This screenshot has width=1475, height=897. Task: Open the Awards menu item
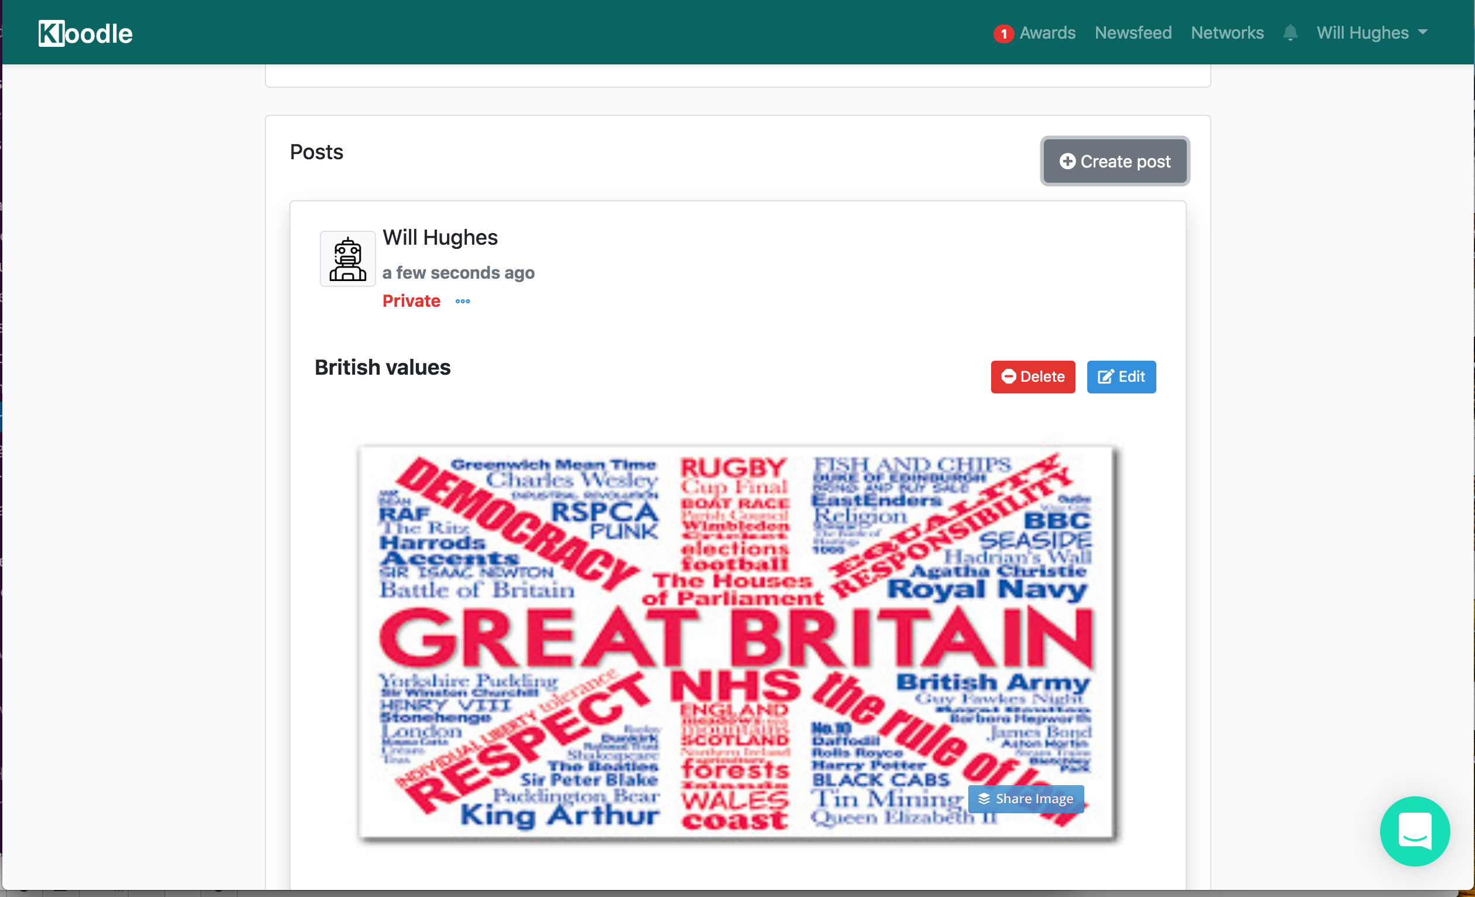tap(1047, 32)
